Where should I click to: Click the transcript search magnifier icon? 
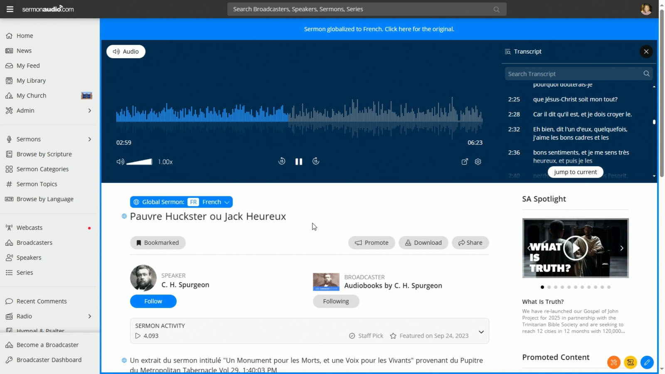click(x=646, y=74)
